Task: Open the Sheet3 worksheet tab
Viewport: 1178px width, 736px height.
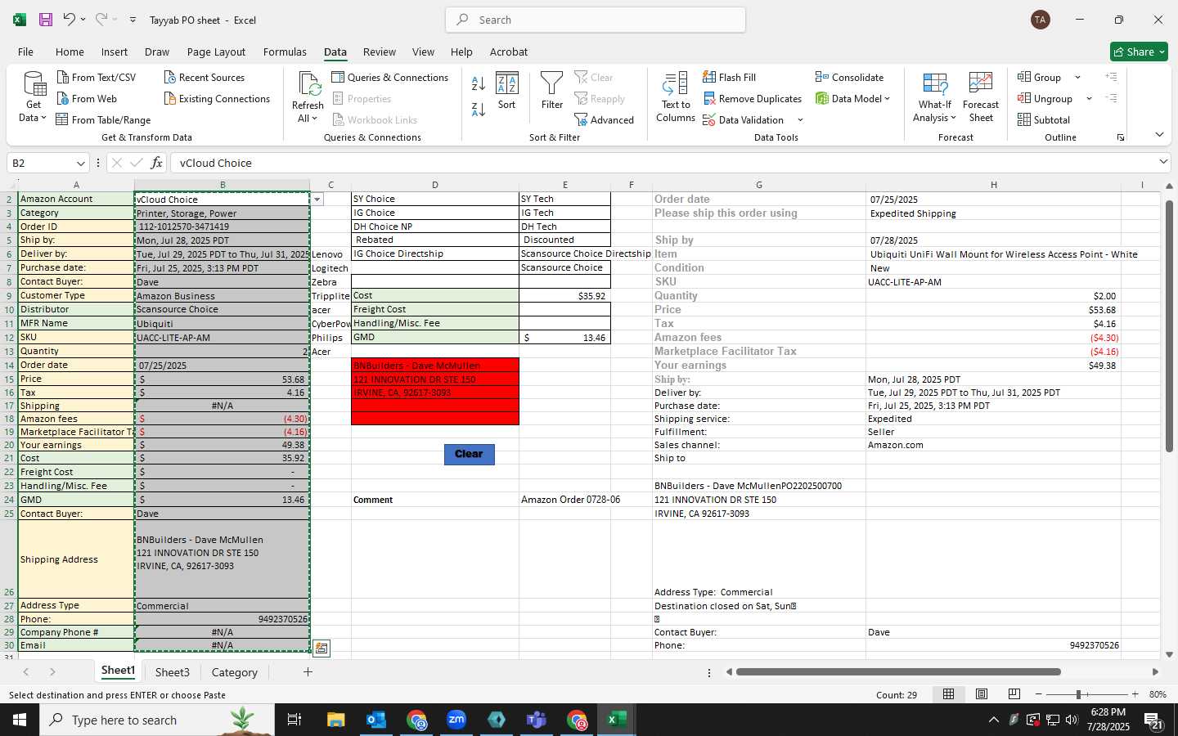Action: (173, 672)
